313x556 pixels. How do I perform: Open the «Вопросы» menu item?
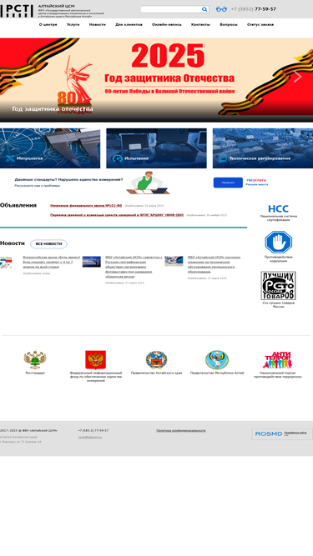(x=229, y=24)
